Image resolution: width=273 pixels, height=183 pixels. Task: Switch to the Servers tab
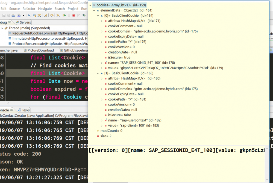pos(23,22)
